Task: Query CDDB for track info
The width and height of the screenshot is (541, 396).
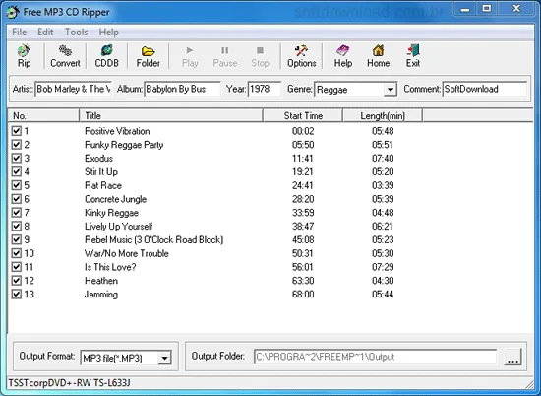Action: point(106,56)
